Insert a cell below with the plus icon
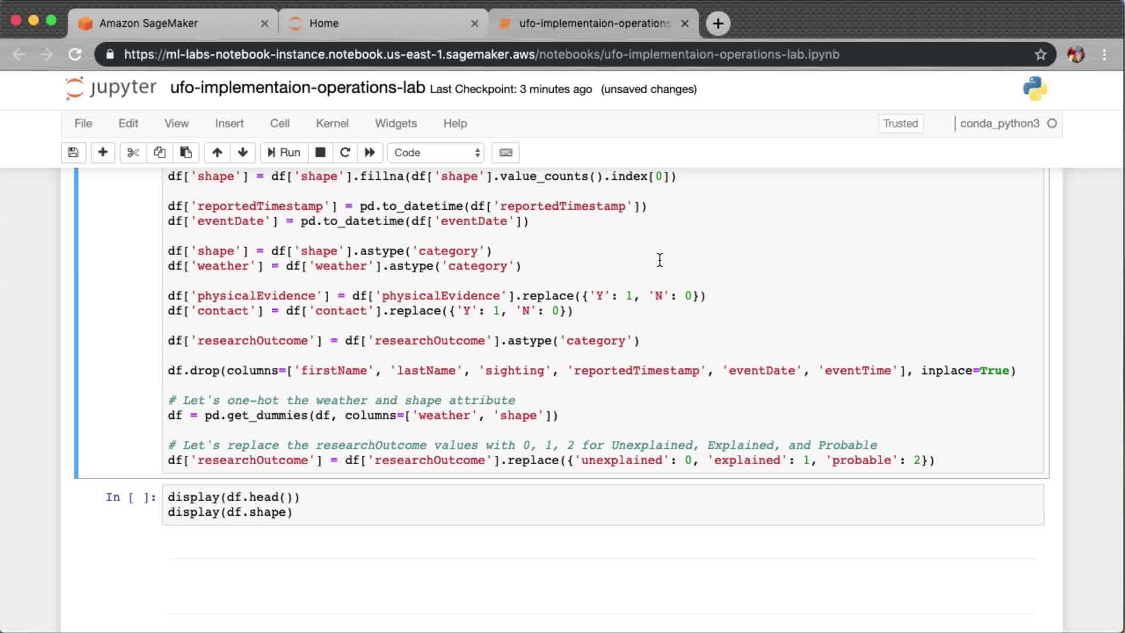1125x633 pixels. (103, 152)
